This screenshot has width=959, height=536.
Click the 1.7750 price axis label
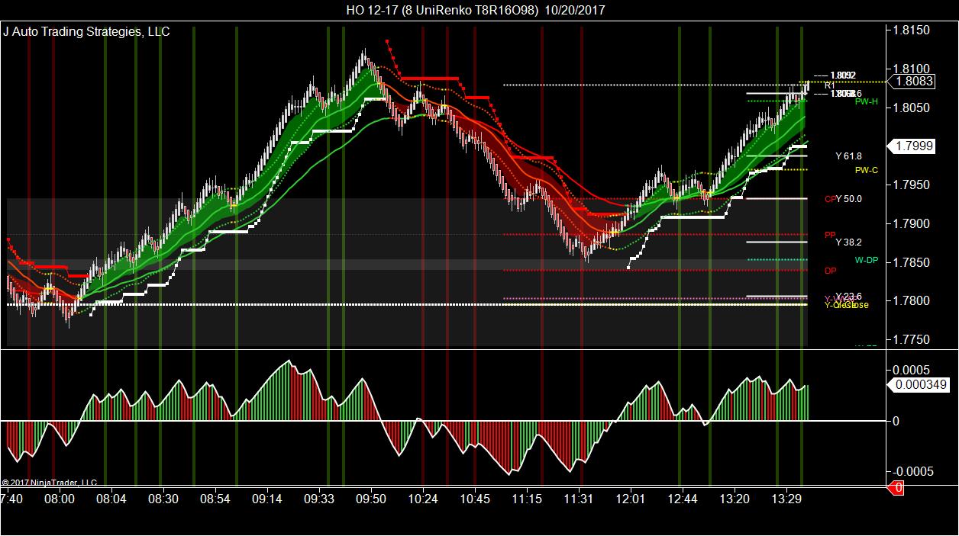[912, 340]
